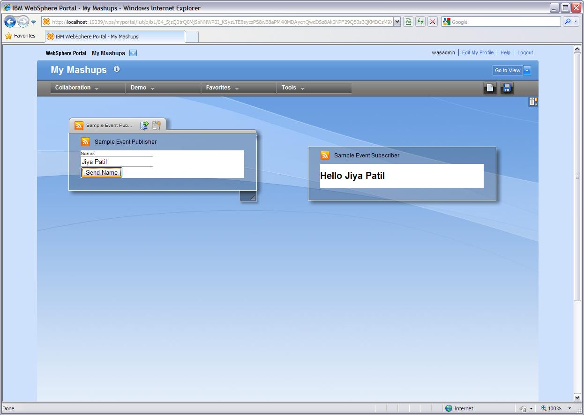Click the wasadmin username text

pyautogui.click(x=443, y=52)
